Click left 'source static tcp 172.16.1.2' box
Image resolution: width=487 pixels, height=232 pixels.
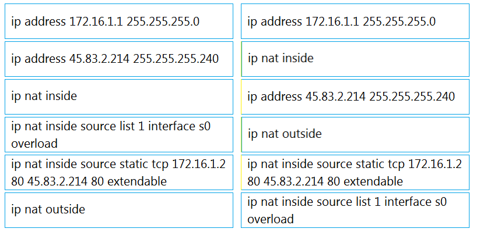119,172
